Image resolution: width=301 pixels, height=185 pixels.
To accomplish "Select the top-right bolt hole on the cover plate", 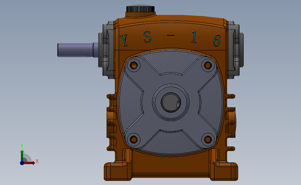I will [x=208, y=65].
